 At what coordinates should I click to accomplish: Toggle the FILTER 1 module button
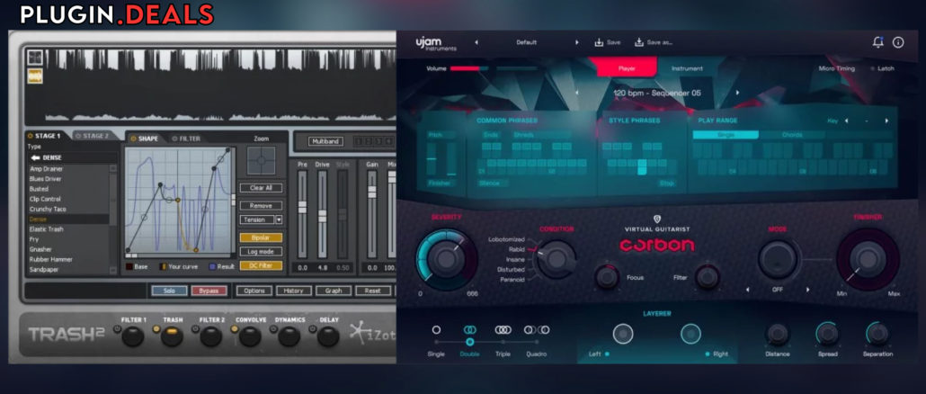pyautogui.click(x=133, y=336)
